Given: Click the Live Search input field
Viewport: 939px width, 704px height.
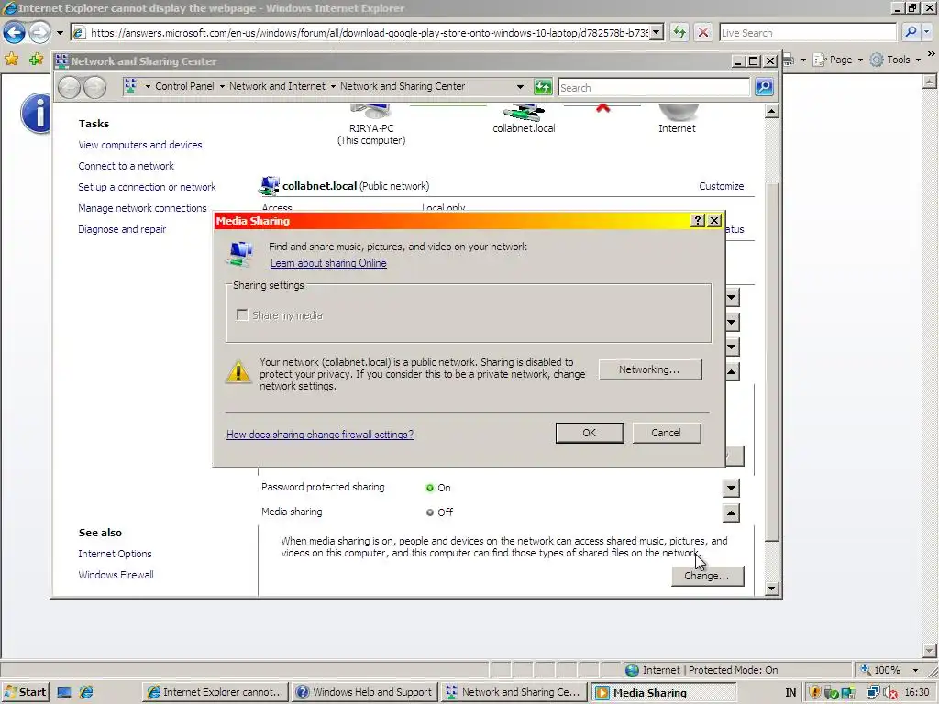Looking at the screenshot, I should [808, 32].
